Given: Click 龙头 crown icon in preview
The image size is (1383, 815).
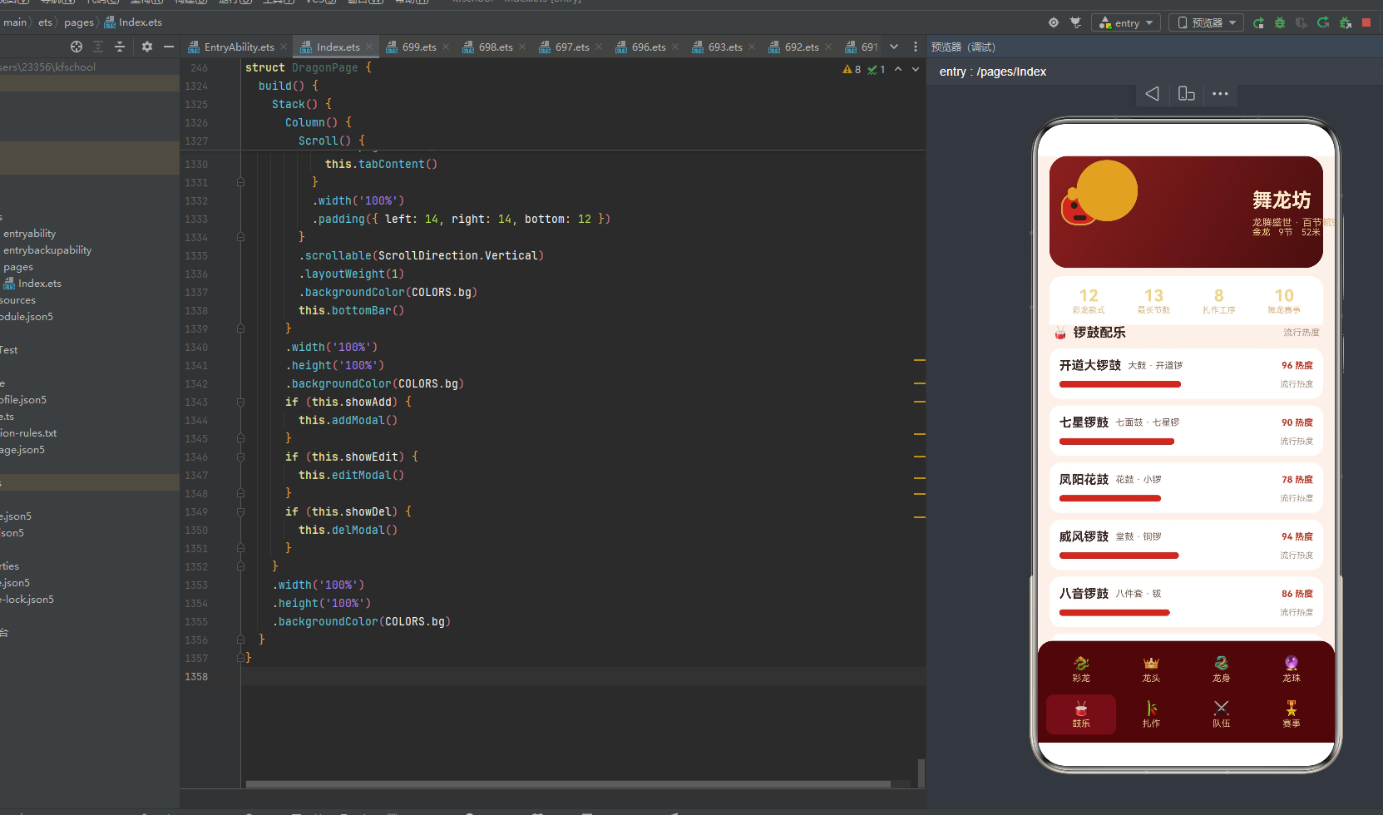Looking at the screenshot, I should tap(1151, 663).
